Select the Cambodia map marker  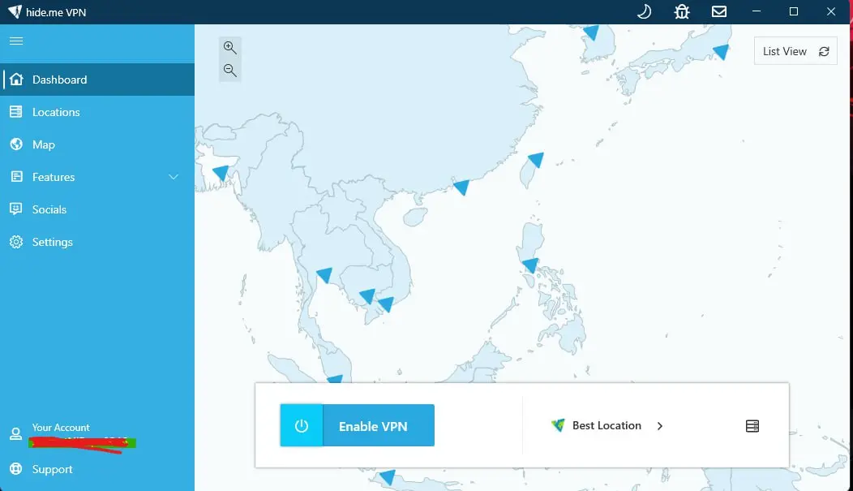(368, 296)
